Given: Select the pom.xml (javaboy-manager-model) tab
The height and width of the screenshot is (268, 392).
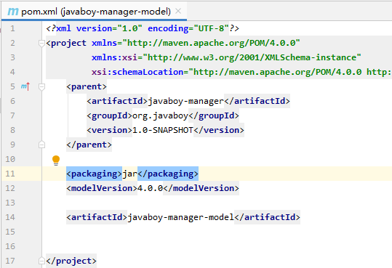Looking at the screenshot, I should pos(94,11).
